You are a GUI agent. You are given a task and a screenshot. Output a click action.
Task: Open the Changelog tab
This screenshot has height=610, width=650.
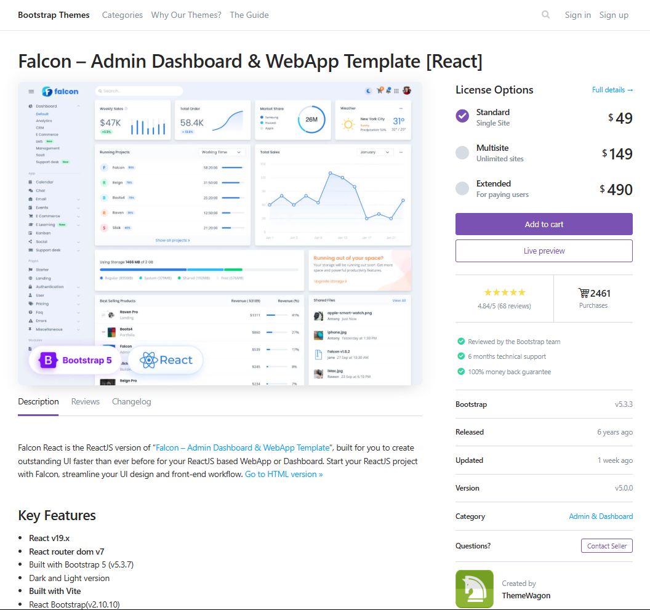(131, 401)
